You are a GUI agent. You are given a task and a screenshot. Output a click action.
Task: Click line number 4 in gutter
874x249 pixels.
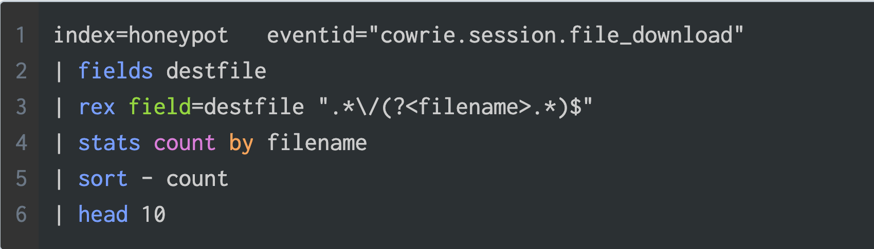click(21, 143)
